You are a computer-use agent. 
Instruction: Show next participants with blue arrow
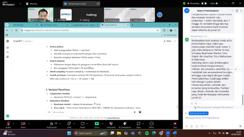pyautogui.click(x=159, y=15)
